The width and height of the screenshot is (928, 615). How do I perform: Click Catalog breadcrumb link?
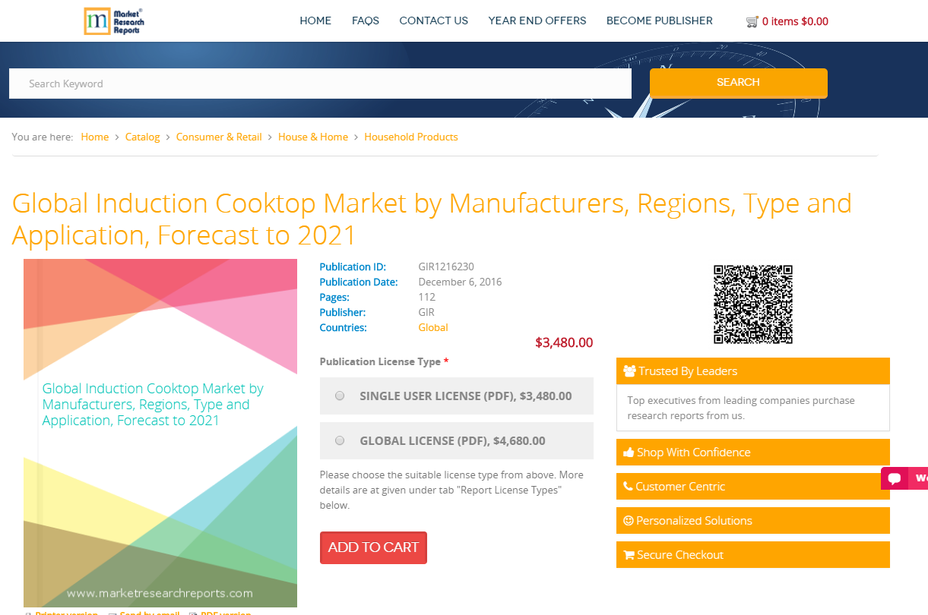pos(143,137)
